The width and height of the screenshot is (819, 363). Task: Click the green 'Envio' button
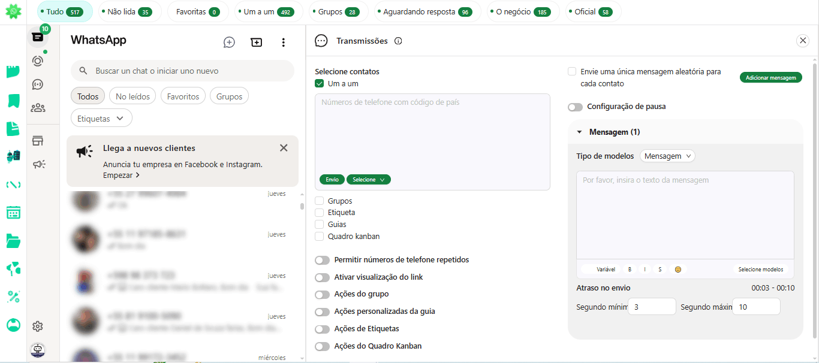click(x=332, y=180)
